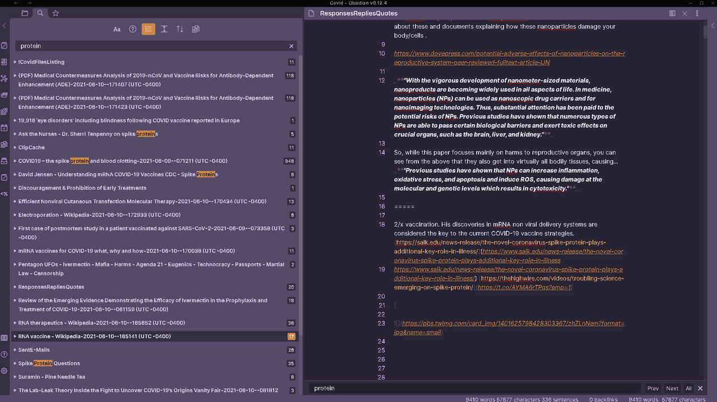This screenshot has height=402, width=717.
Task: Open the help ribbon icon
Action: tap(4, 354)
